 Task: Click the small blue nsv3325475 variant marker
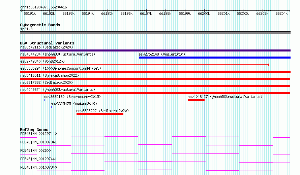[51, 107]
